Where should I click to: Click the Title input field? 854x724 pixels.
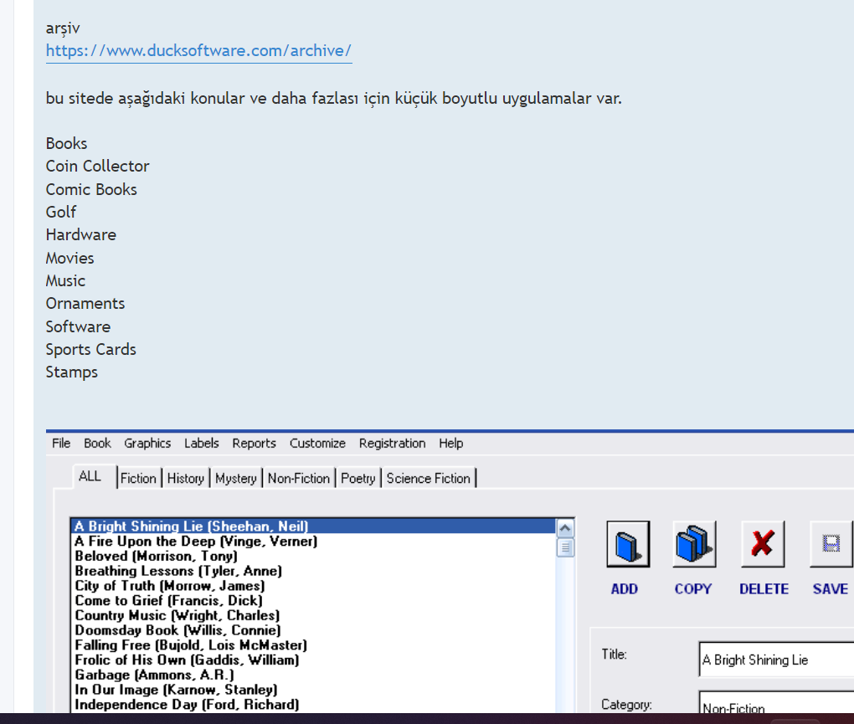click(x=776, y=660)
